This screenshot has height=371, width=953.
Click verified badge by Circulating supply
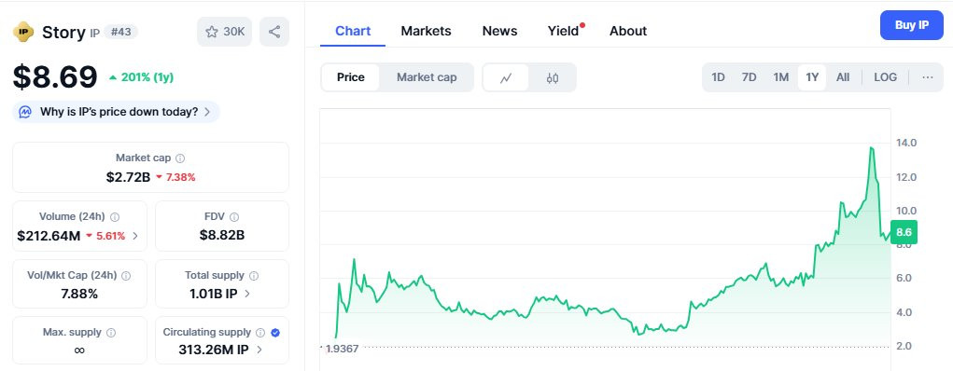274,332
